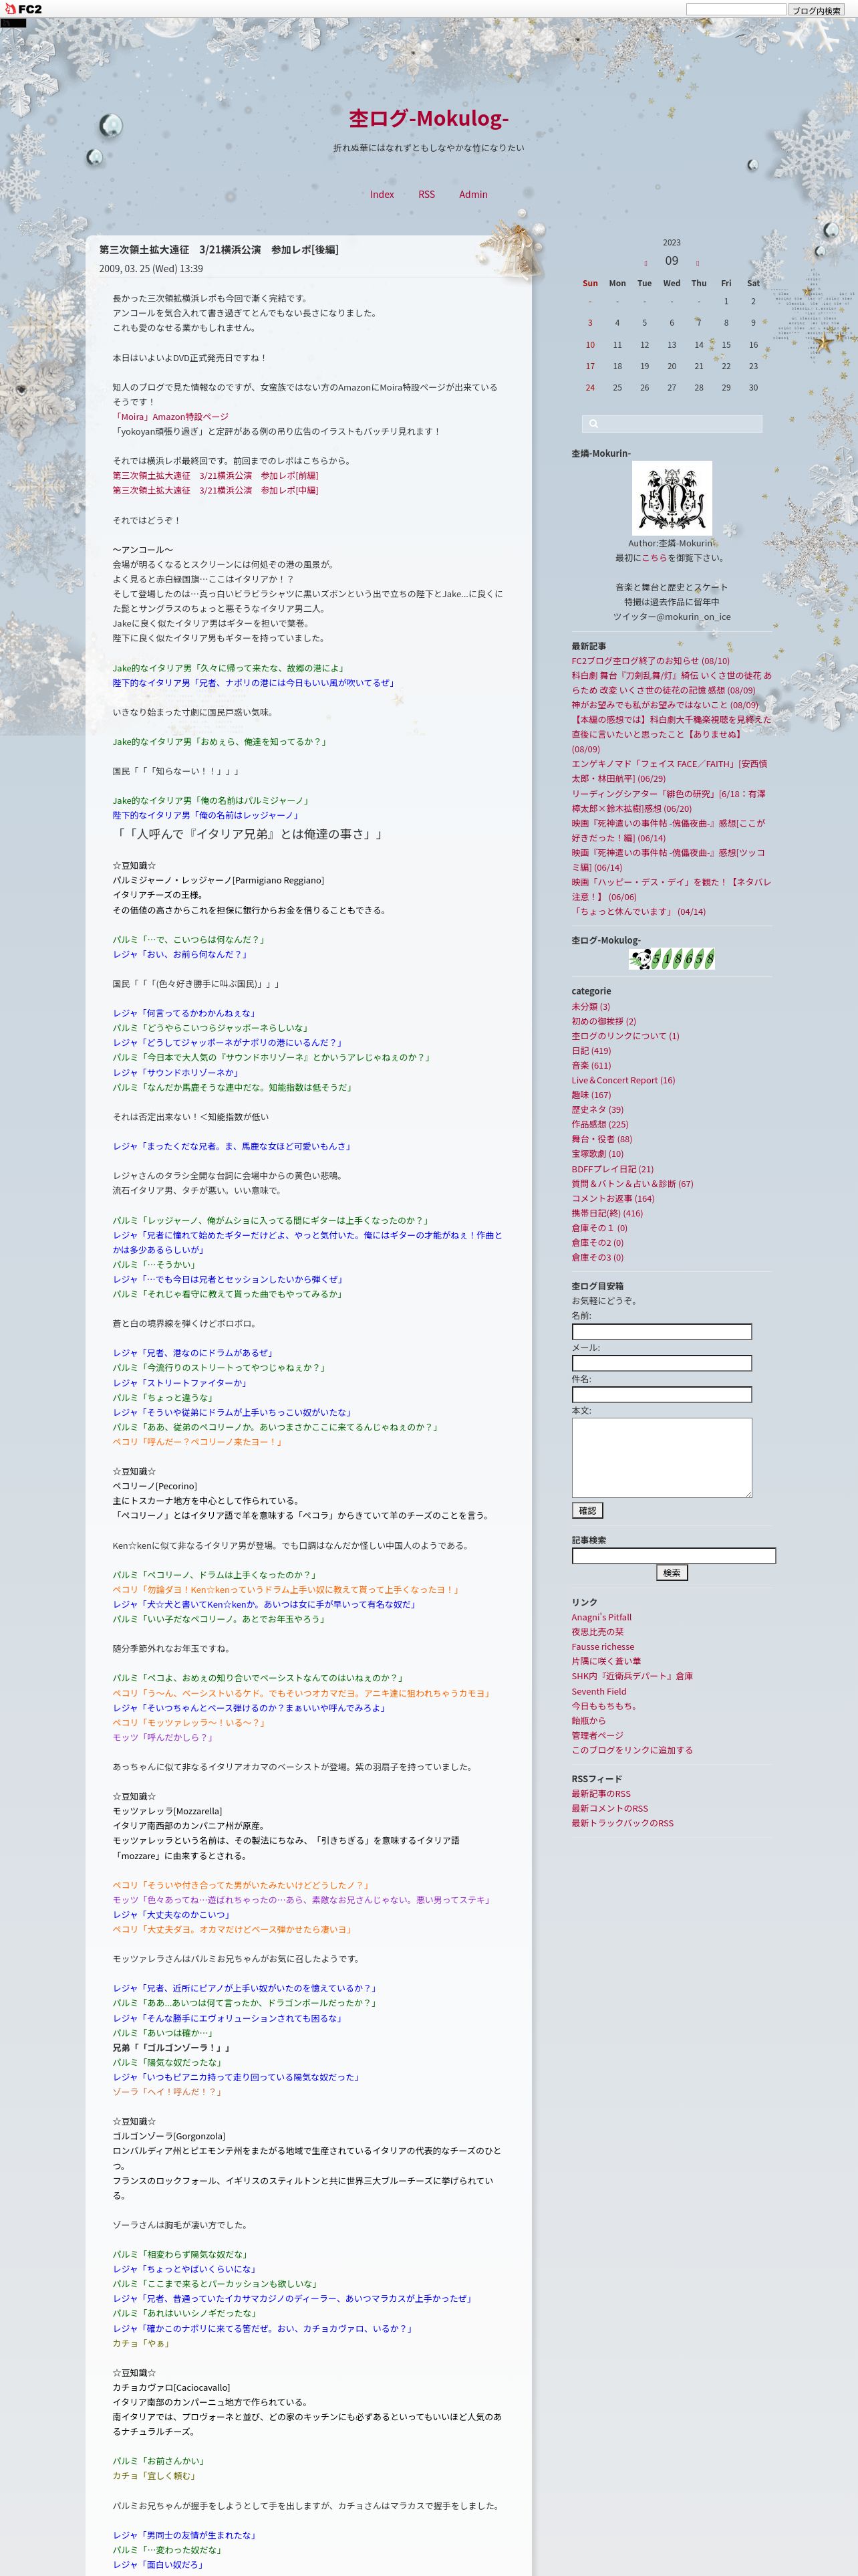The height and width of the screenshot is (2576, 858).
Task: Click the 本文 message text area
Action: pyautogui.click(x=662, y=1458)
